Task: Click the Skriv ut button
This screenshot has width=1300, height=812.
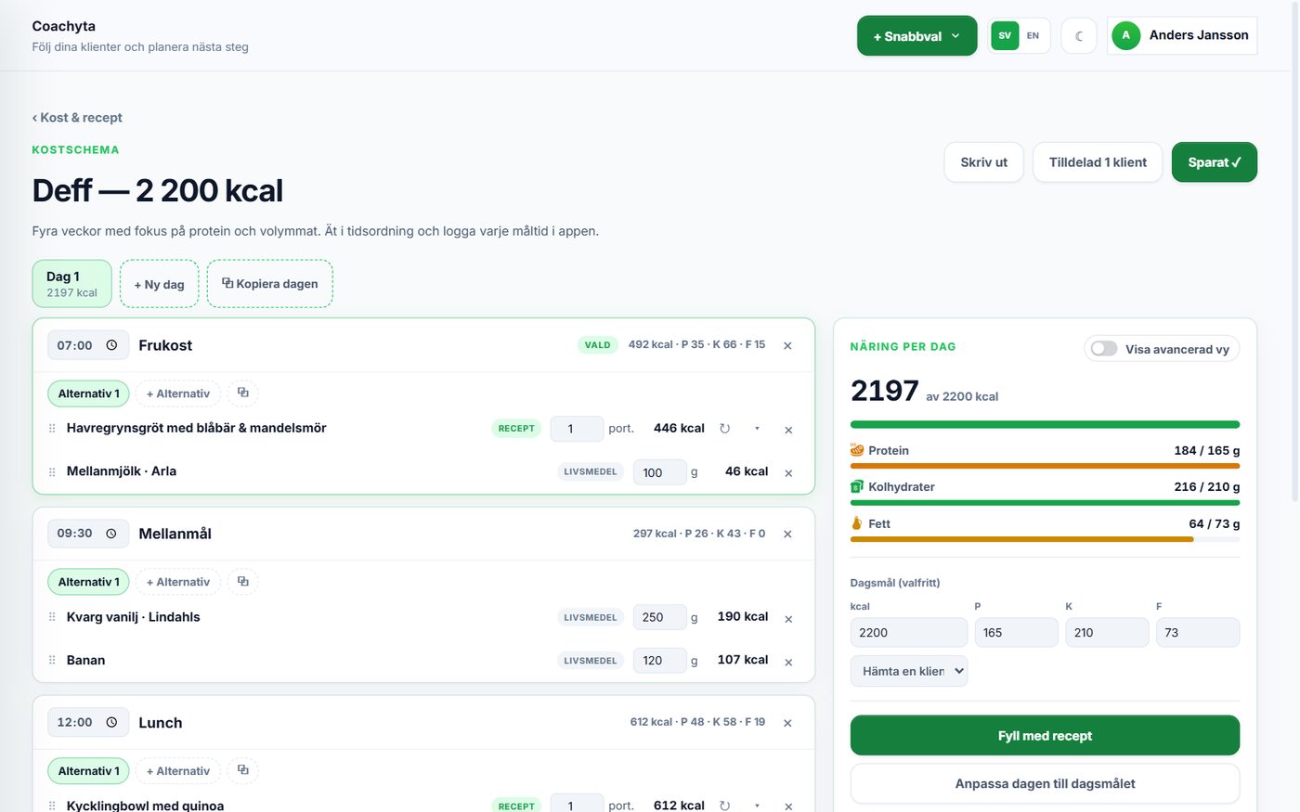Action: coord(983,162)
